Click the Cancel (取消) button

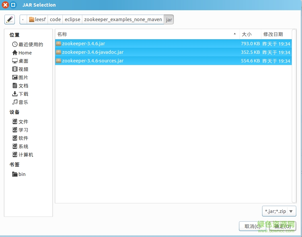click(x=252, y=226)
